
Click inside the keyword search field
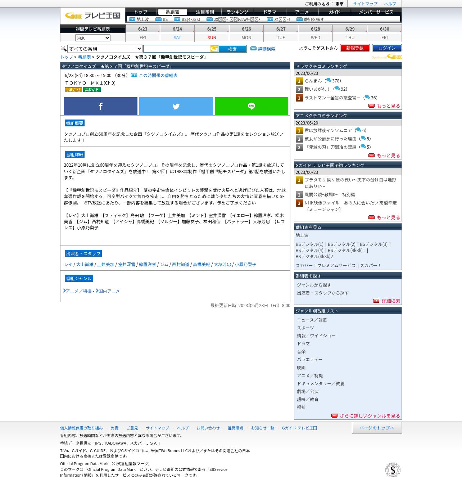click(177, 49)
